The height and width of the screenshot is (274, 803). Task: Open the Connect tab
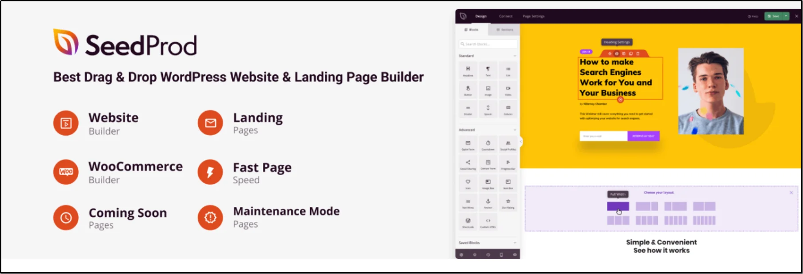(x=506, y=16)
